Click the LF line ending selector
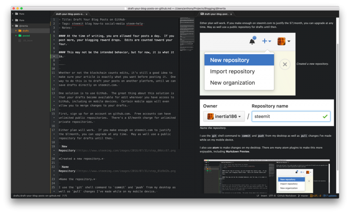This screenshot has width=350, height=214. click(258, 196)
